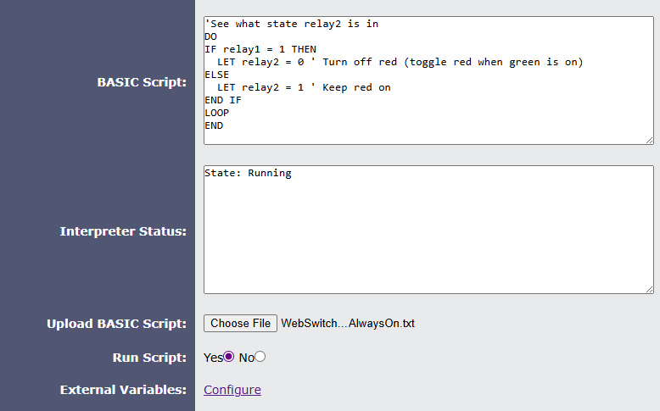Viewport: 660px width, 411px height.
Task: Place cursor on the 'See what state relay2' comment
Action: (291, 24)
